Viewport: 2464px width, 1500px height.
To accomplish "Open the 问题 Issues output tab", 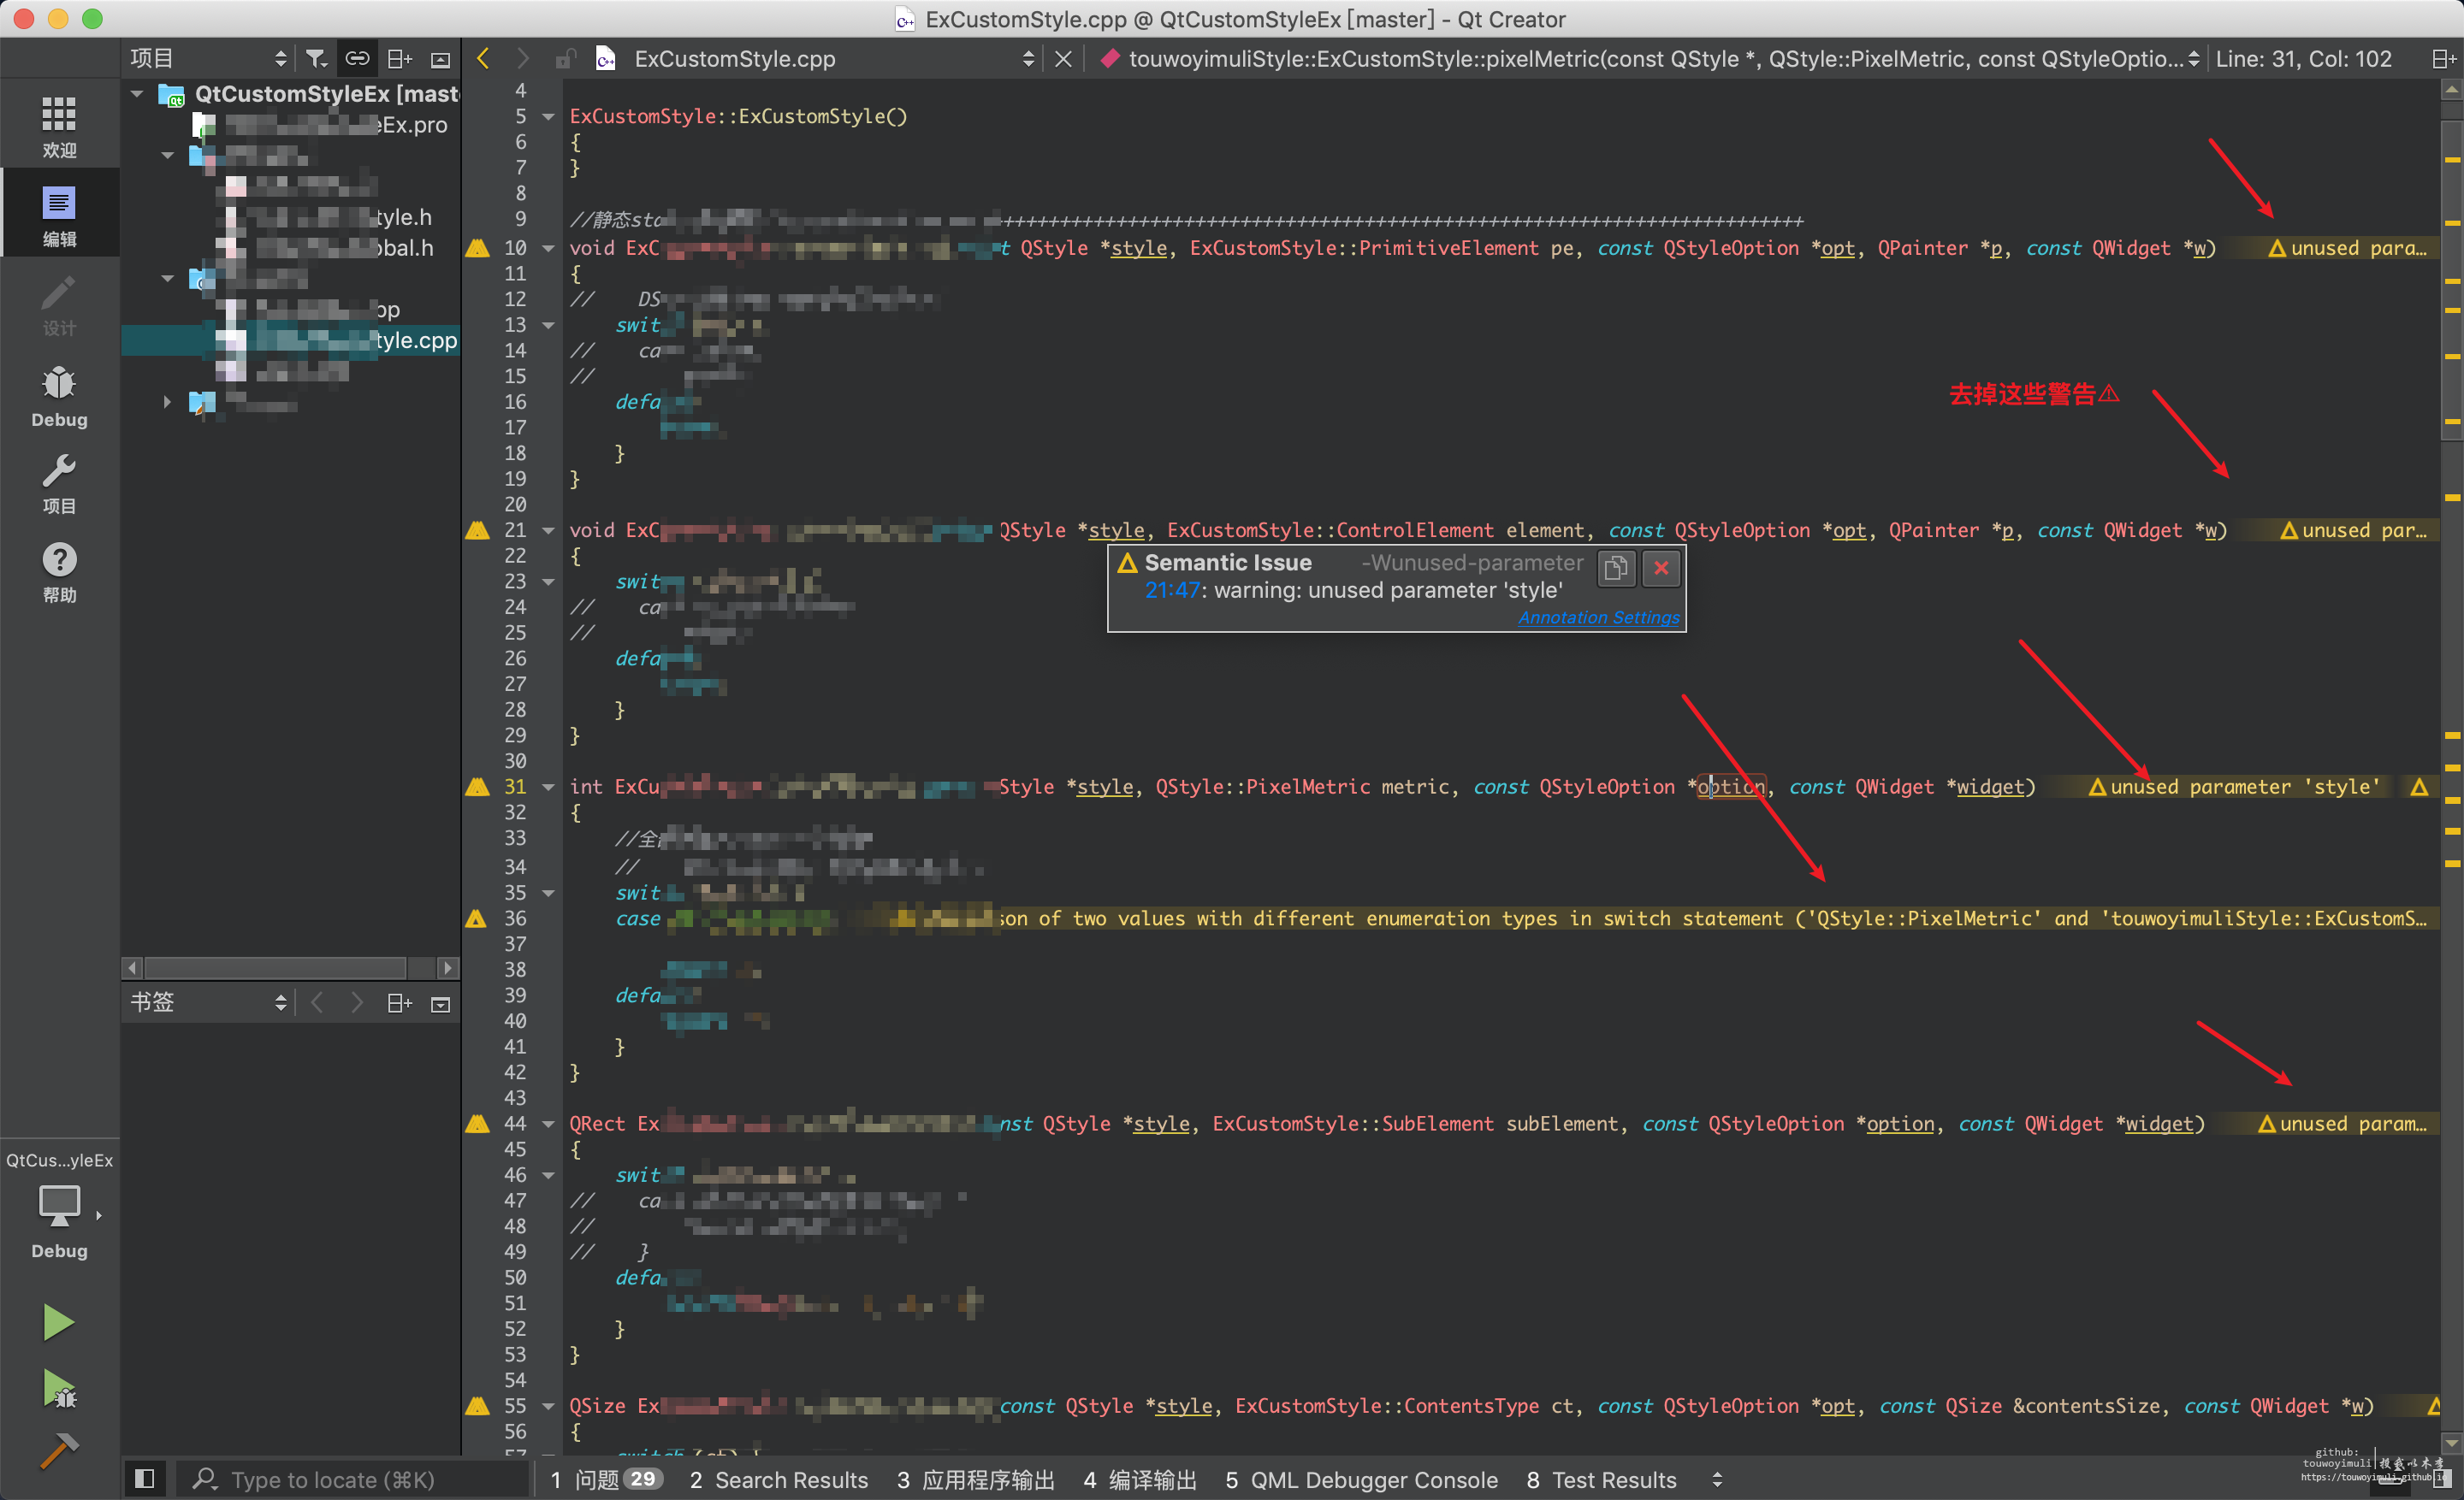I will [607, 1479].
